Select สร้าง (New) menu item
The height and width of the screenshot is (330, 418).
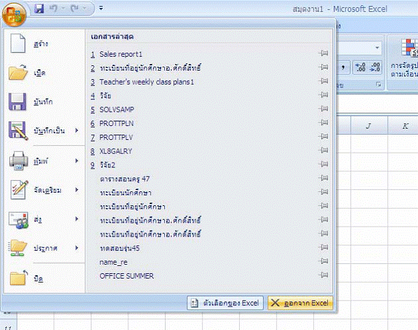point(45,43)
